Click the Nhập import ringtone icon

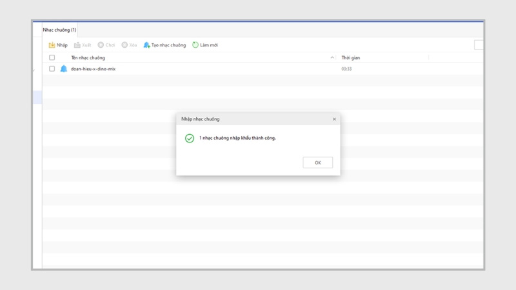[x=52, y=45]
